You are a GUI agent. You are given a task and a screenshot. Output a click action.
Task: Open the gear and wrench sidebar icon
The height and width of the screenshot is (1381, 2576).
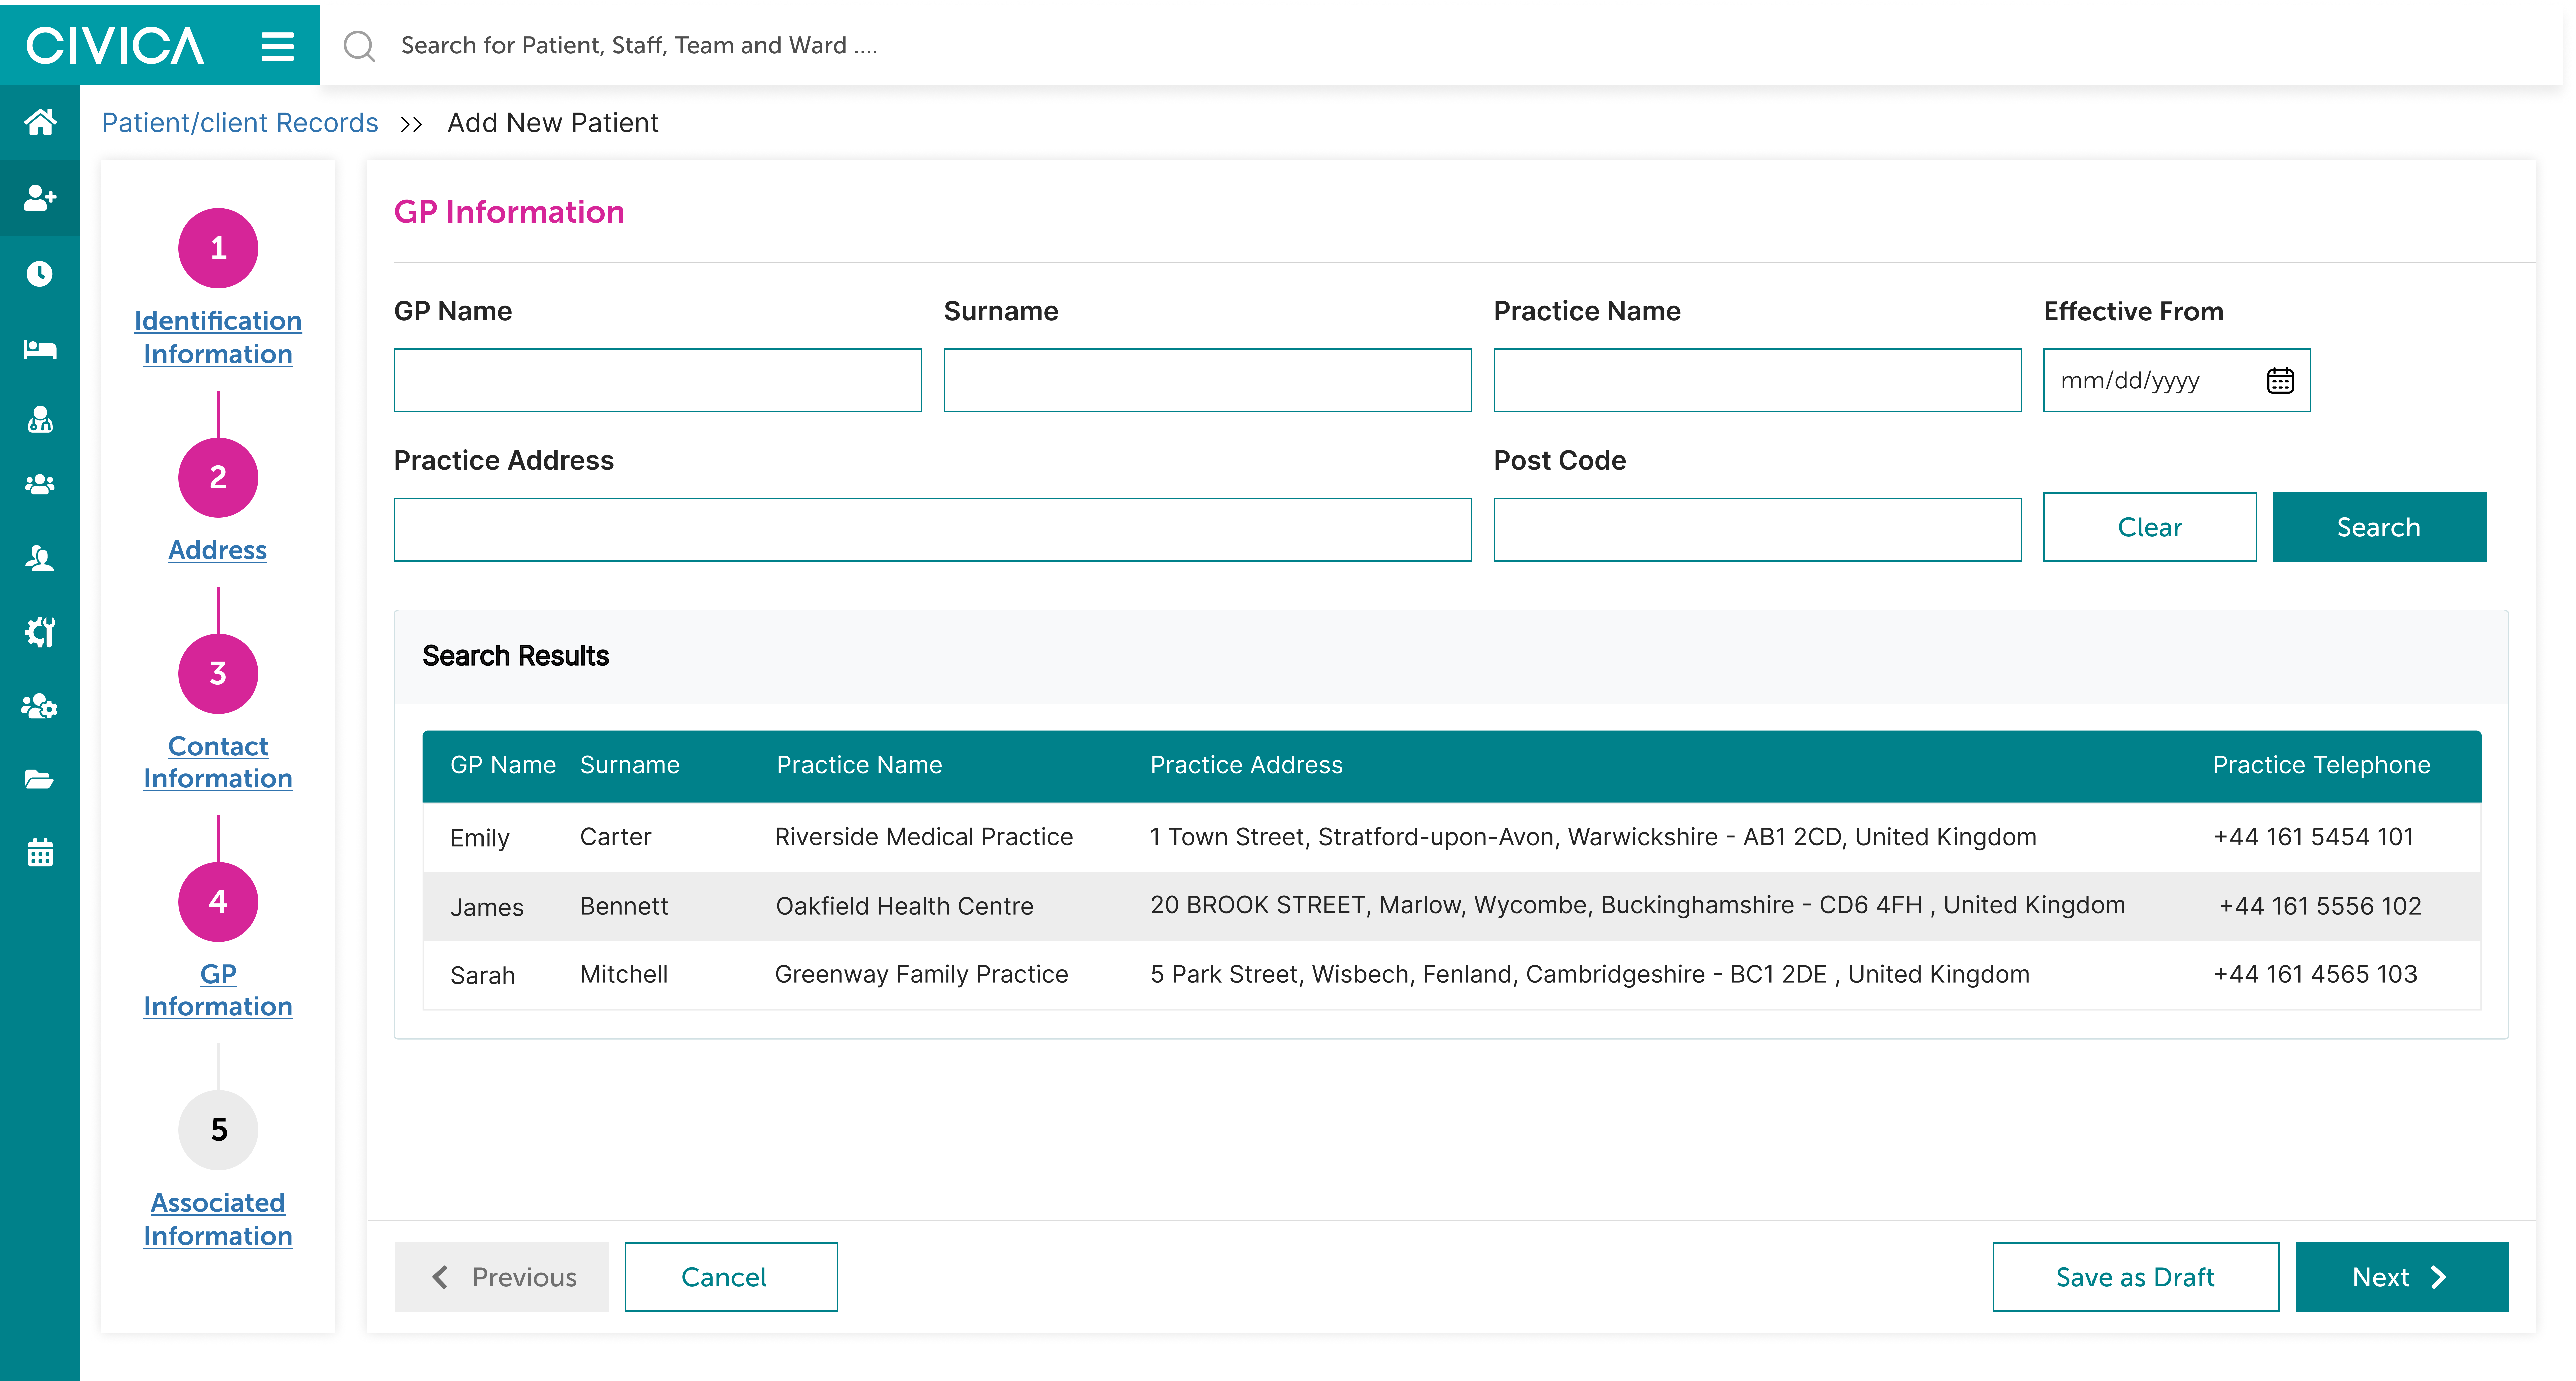pos(40,632)
